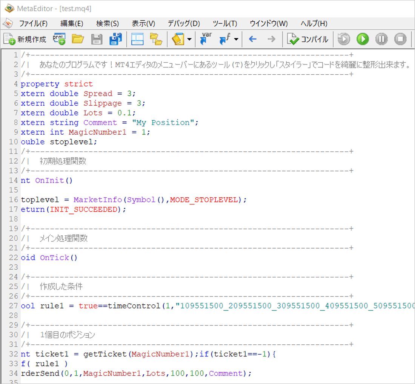Open the 検索(S) menu

(x=108, y=23)
